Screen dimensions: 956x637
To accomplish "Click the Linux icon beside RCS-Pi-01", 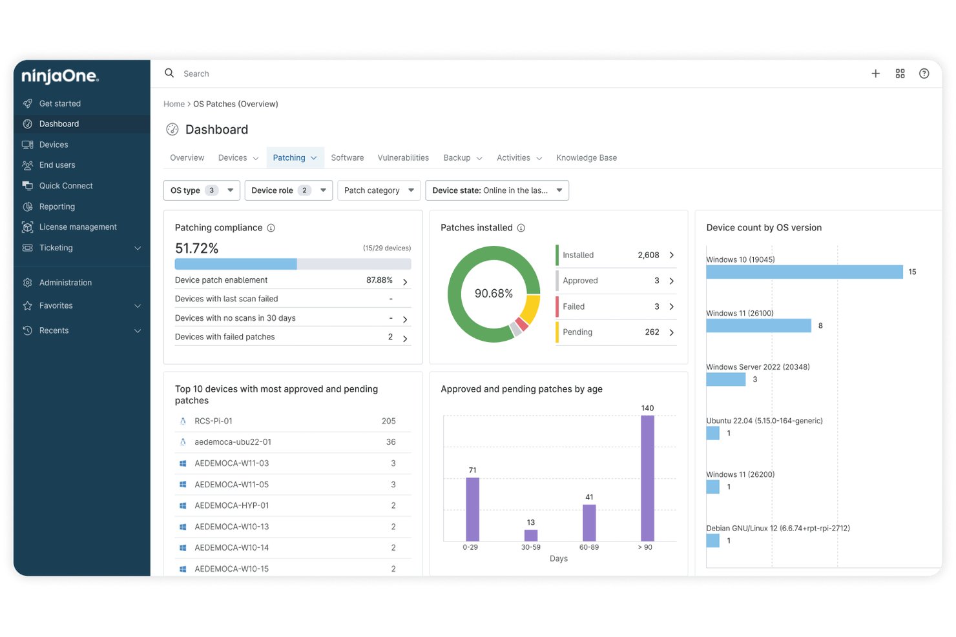I will [x=183, y=421].
